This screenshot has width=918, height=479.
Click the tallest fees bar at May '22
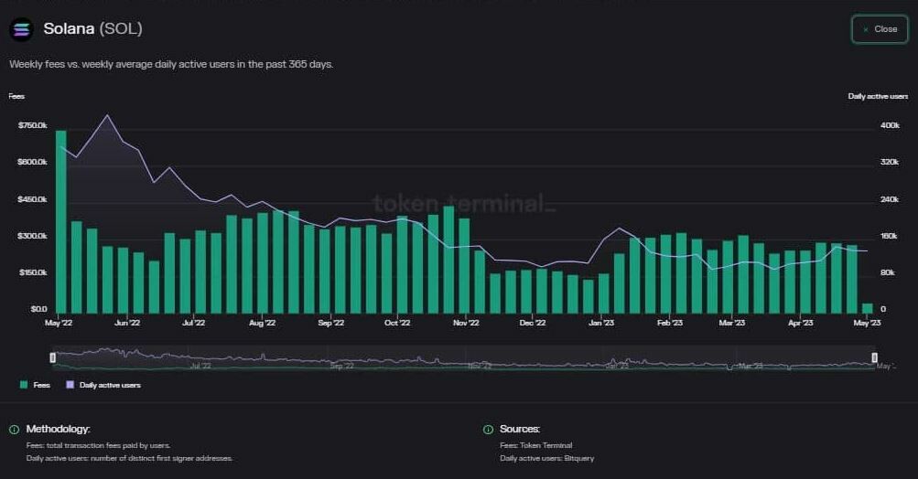coord(61,219)
